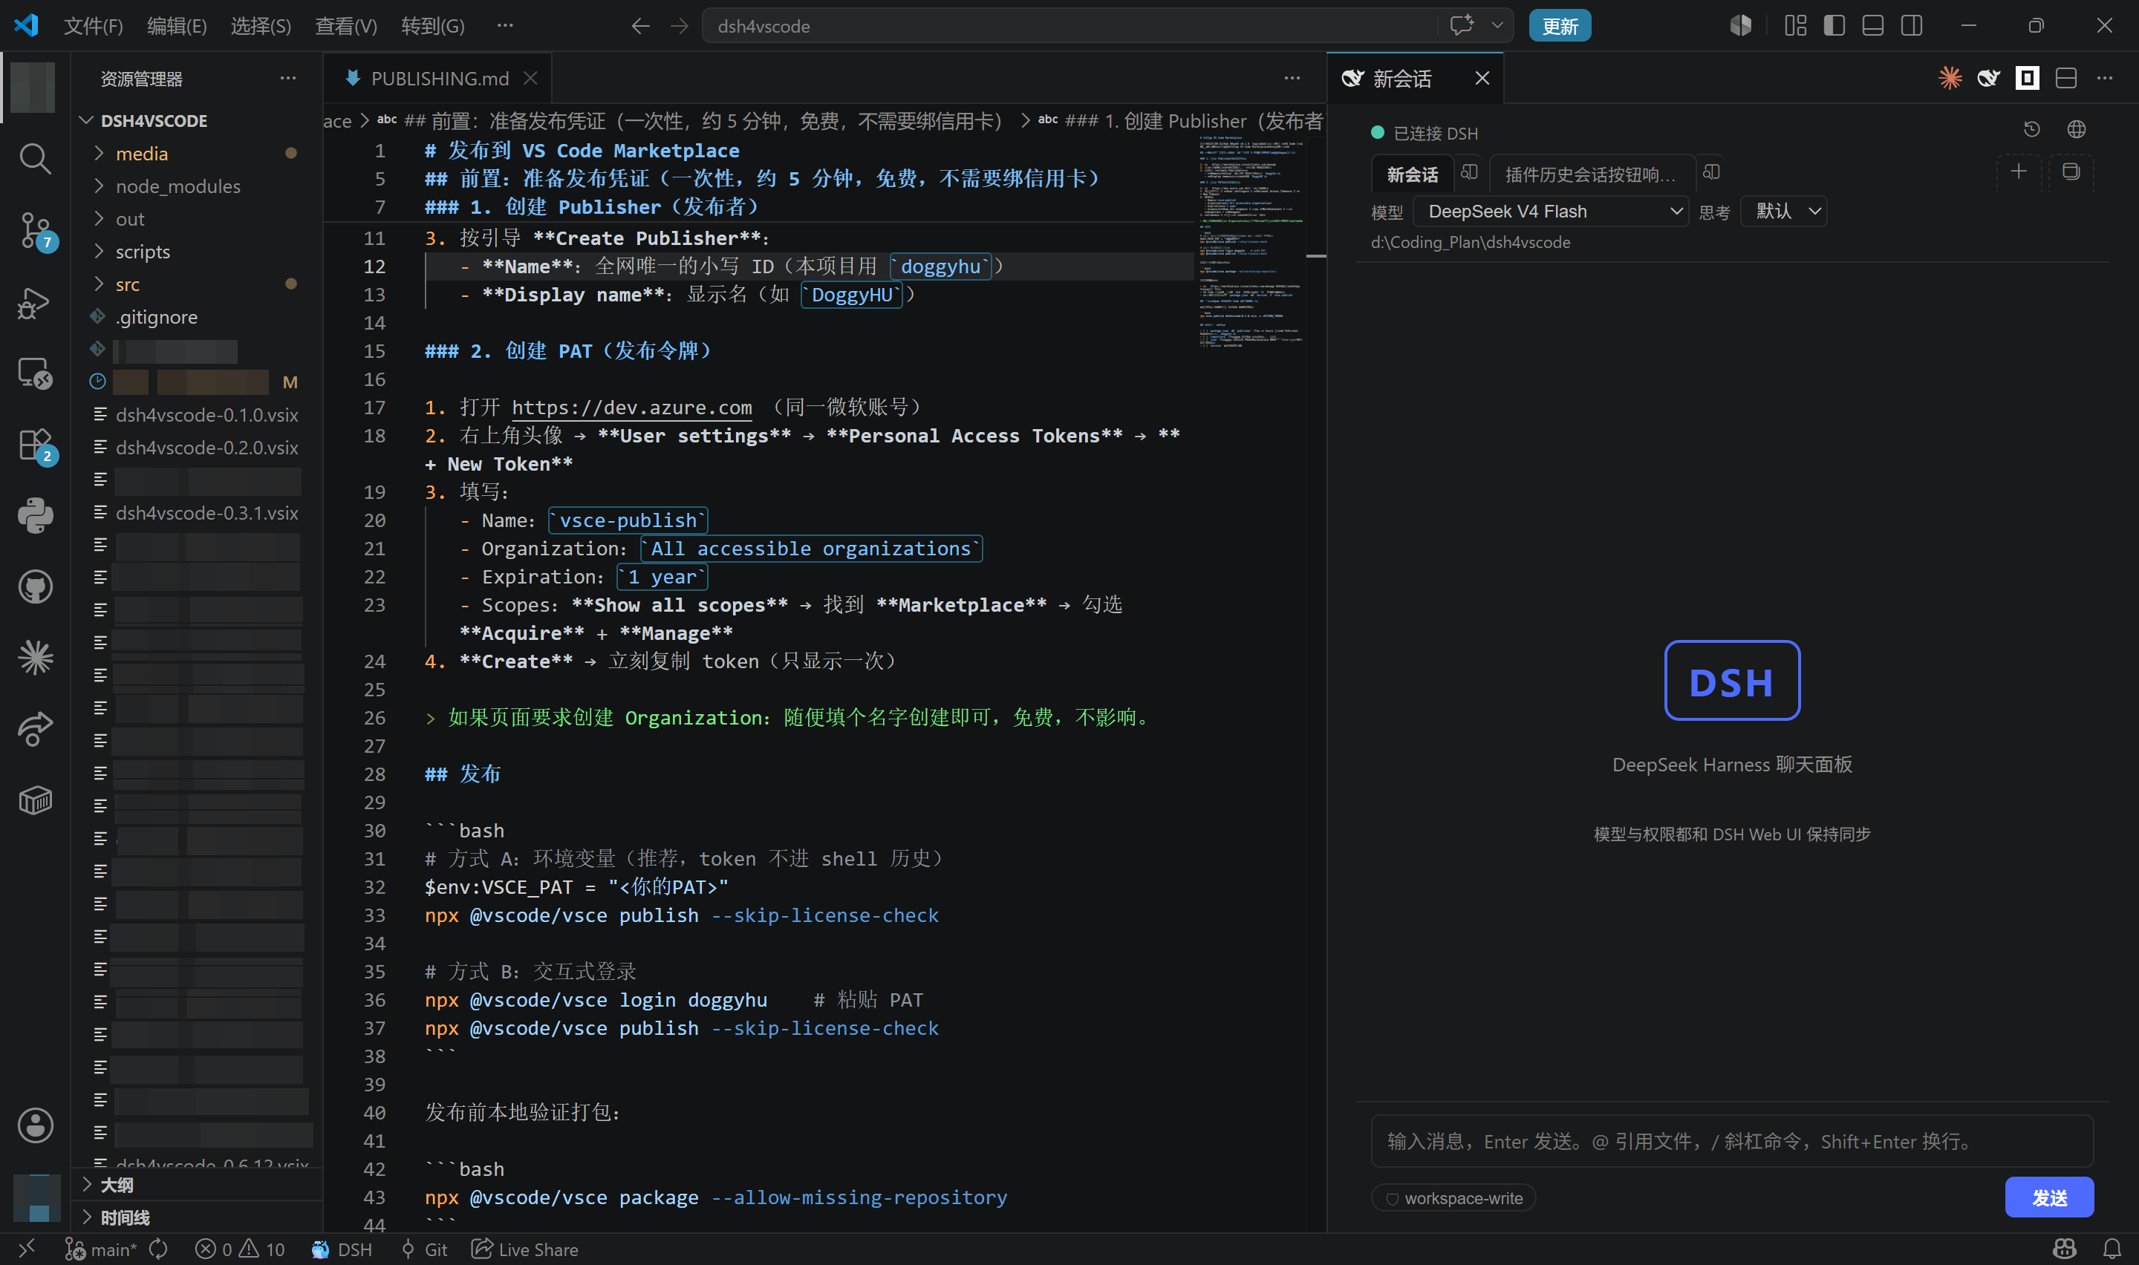Viewport: 2139px width, 1265px height.
Task: Open the Python activity bar icon
Action: coord(34,516)
